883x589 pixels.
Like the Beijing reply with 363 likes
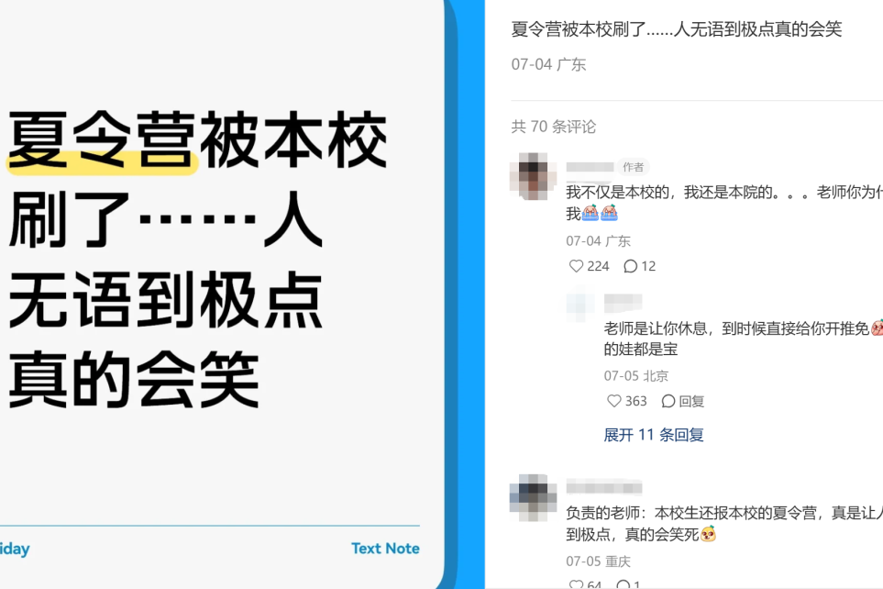pos(613,401)
